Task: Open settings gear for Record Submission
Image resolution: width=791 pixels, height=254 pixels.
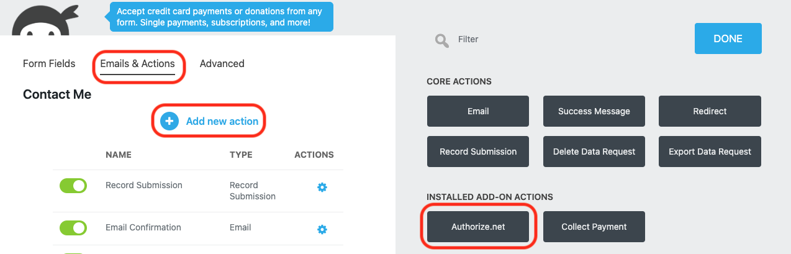Action: (322, 187)
